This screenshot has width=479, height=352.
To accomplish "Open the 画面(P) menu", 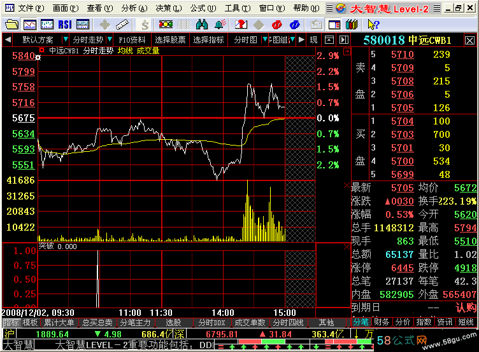I will click(x=66, y=8).
